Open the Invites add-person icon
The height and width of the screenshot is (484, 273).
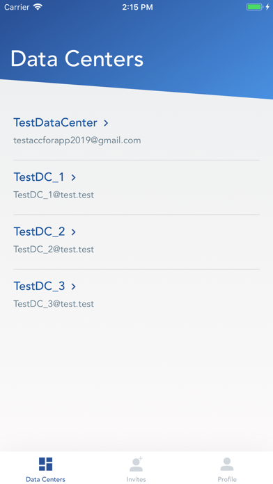(136, 465)
